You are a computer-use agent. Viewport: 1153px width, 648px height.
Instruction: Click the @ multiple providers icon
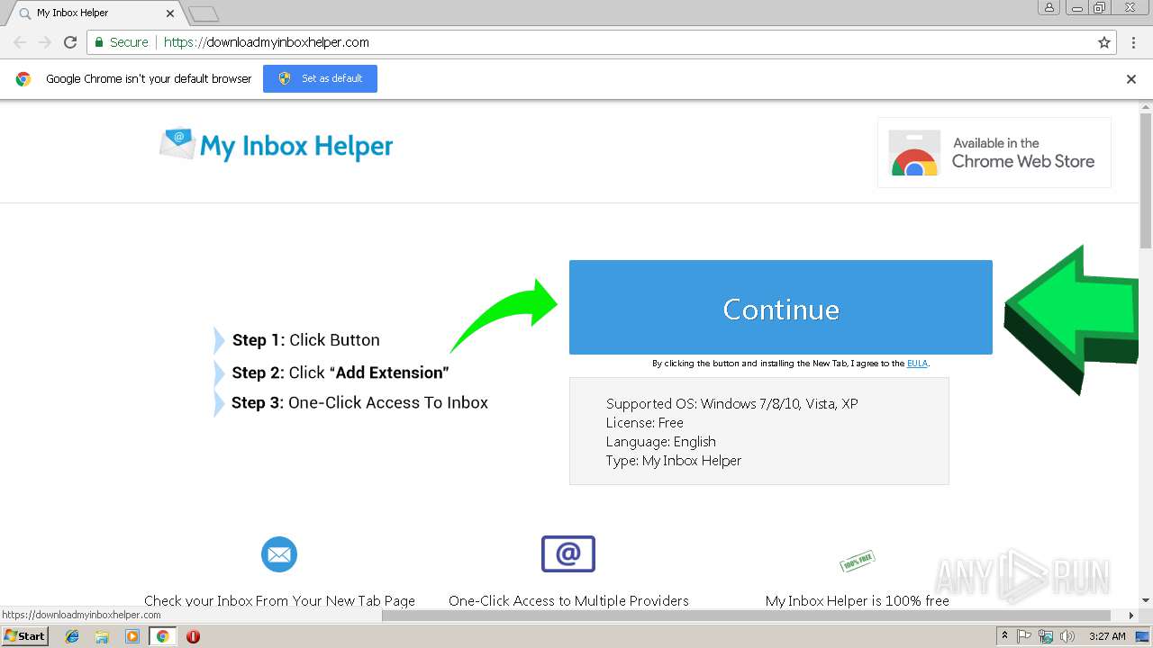click(x=568, y=553)
